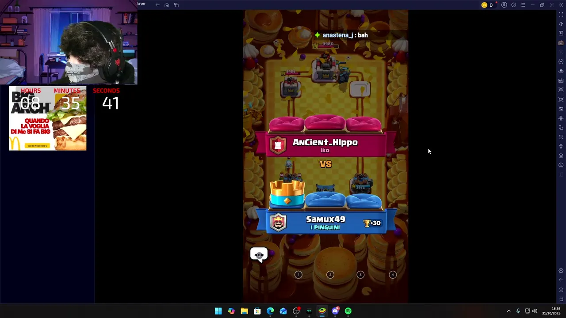Select card slot 3 in the game

pos(360,275)
